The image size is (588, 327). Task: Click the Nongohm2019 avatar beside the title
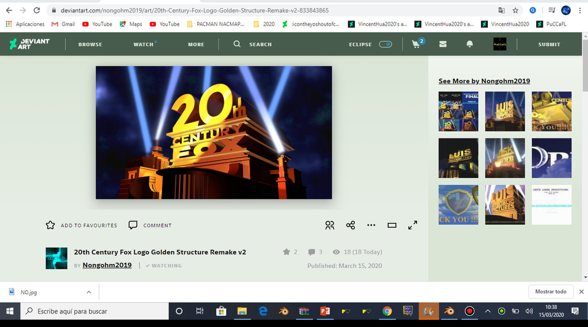[57, 258]
